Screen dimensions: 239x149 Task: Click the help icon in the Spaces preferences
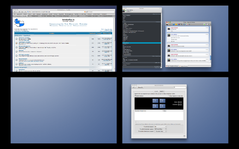pyautogui.click(x=184, y=136)
